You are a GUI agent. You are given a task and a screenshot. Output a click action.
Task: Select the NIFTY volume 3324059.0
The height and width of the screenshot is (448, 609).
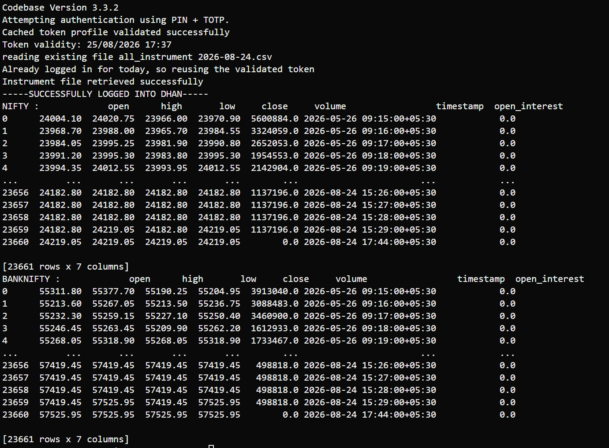(x=275, y=131)
